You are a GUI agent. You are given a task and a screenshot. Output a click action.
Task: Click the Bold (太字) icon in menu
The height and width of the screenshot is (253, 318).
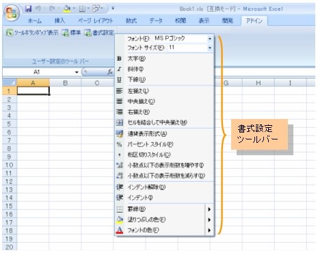(x=119, y=59)
